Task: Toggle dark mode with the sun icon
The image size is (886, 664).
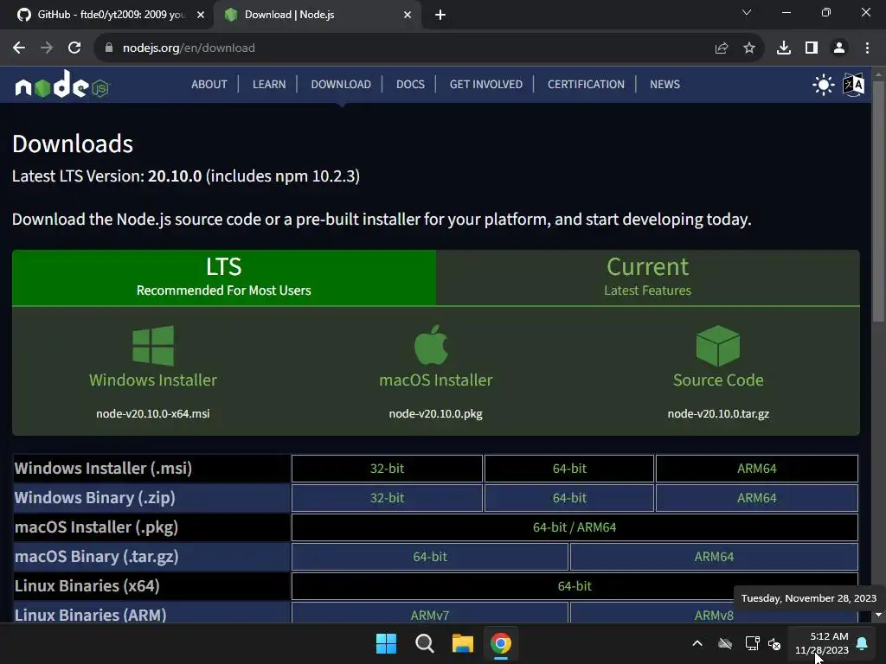Action: (x=824, y=86)
